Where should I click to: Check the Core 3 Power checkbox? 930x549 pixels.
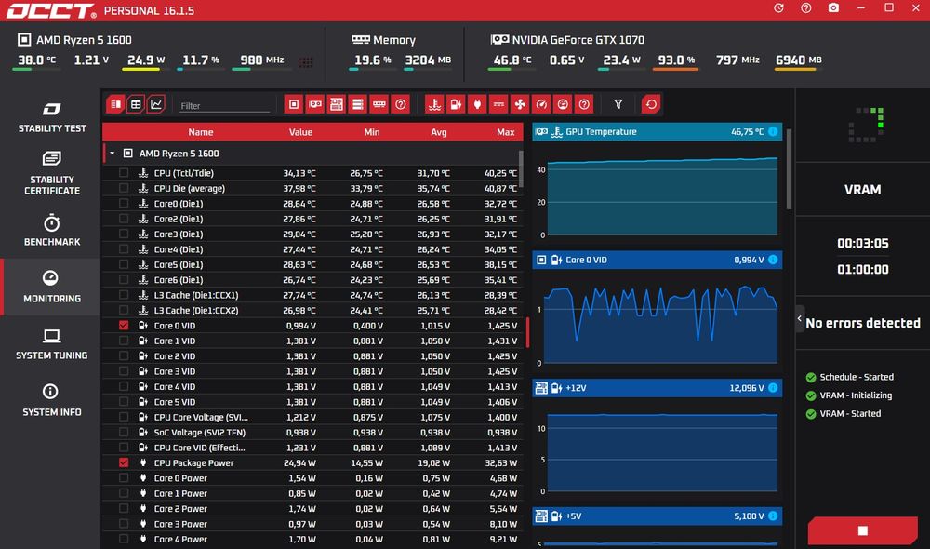[x=124, y=524]
